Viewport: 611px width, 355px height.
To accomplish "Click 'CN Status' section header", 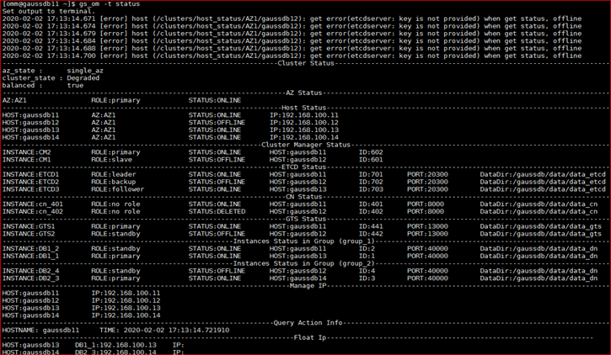I will (x=304, y=197).
